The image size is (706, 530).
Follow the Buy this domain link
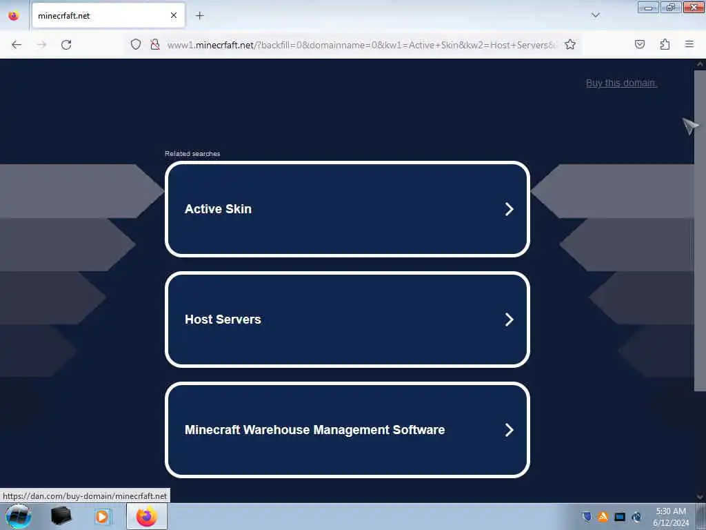click(x=621, y=83)
